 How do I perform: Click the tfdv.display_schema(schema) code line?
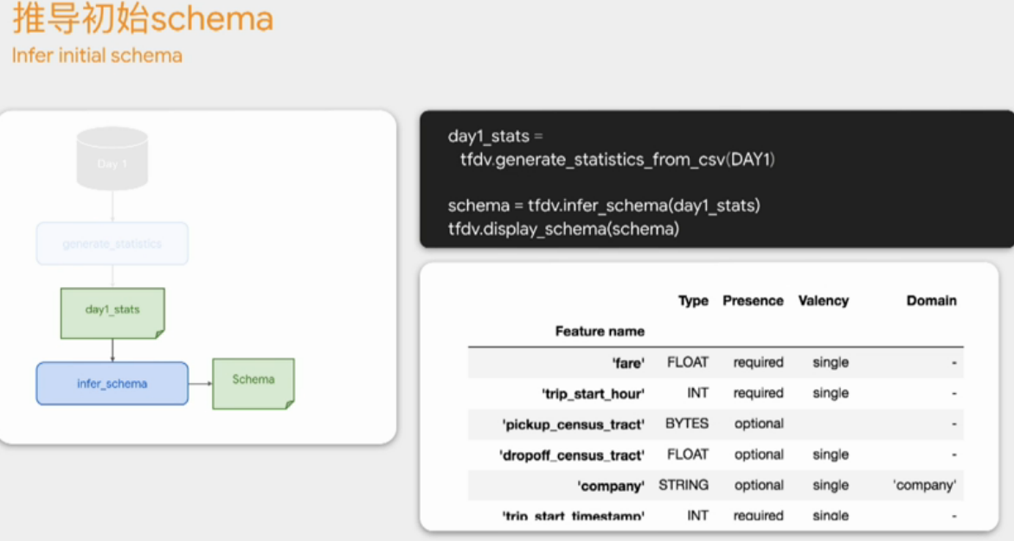[563, 229]
